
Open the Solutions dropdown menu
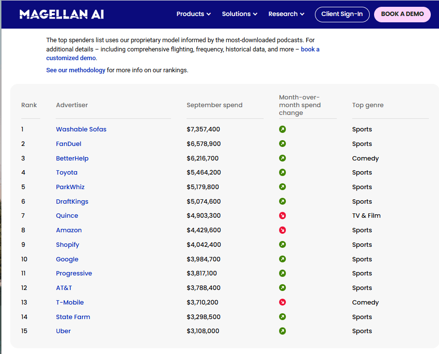coord(239,14)
